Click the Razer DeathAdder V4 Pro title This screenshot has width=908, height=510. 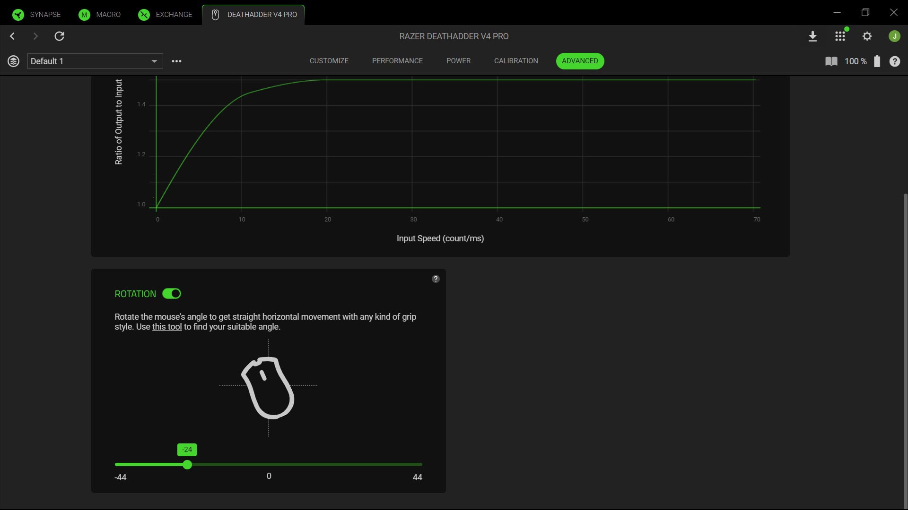click(454, 36)
